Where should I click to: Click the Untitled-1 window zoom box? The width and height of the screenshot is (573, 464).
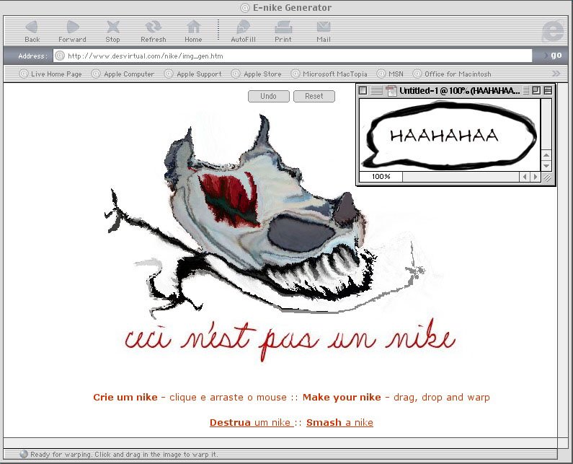(x=536, y=90)
